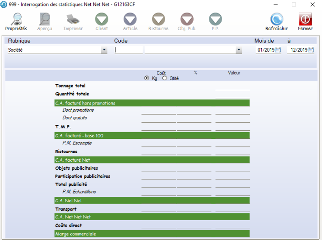Open the Ristourne drill-down icon
The height and width of the screenshot is (240, 322).
pos(158,19)
